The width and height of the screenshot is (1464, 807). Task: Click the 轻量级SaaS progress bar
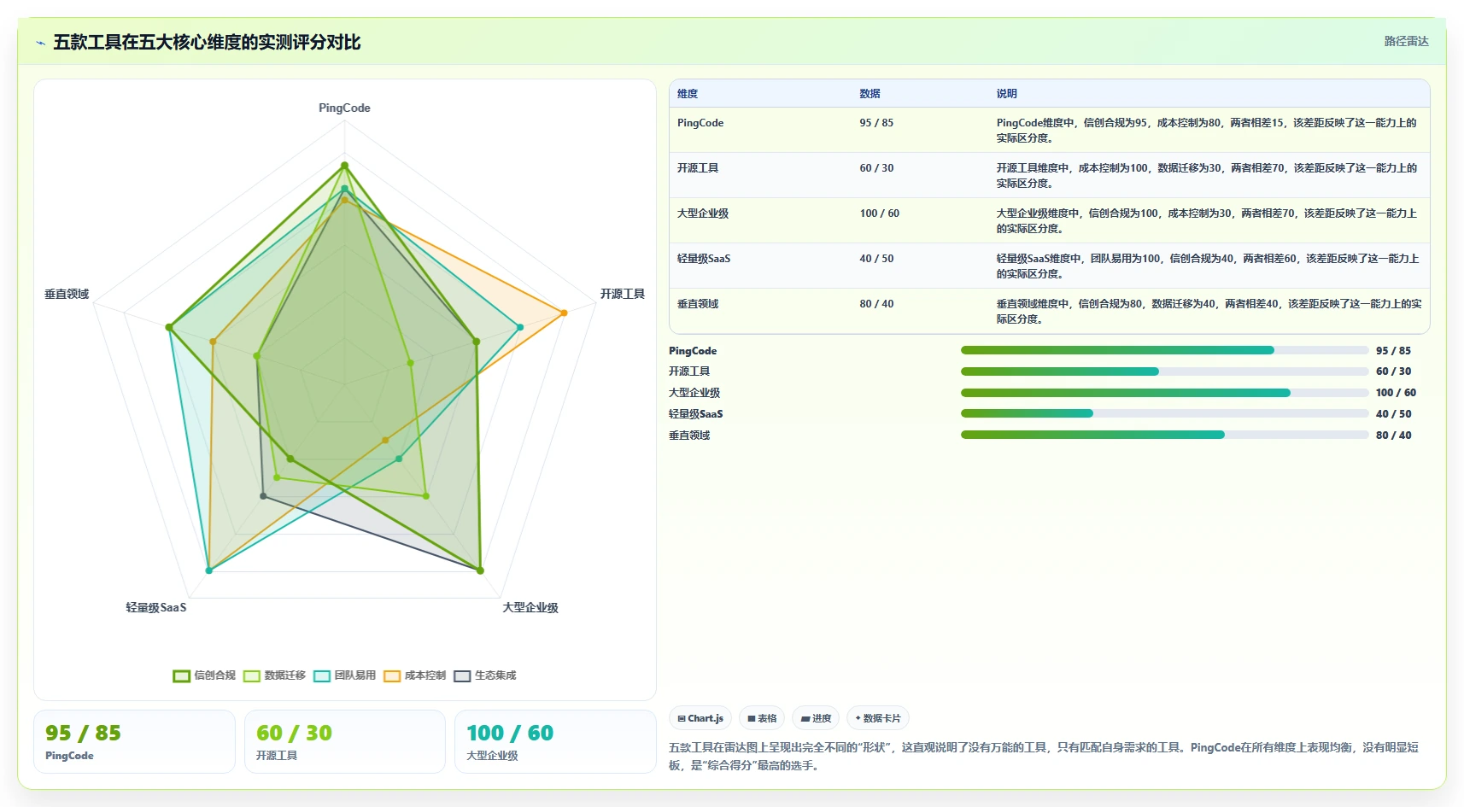click(1164, 413)
